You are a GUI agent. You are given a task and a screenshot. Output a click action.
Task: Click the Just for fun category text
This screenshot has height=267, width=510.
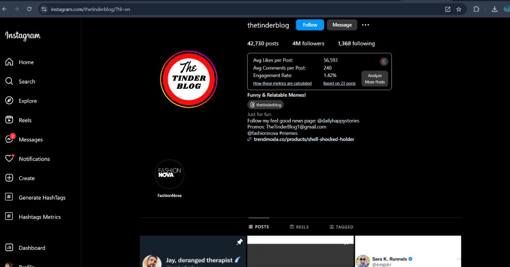[259, 114]
